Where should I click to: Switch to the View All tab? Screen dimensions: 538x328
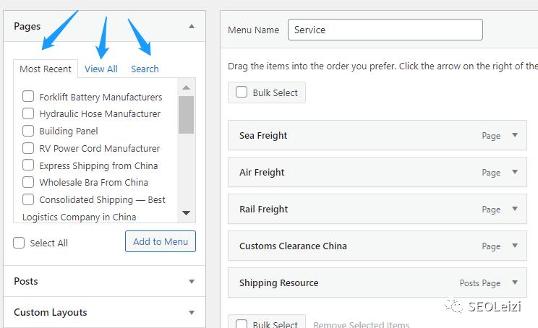pyautogui.click(x=101, y=69)
